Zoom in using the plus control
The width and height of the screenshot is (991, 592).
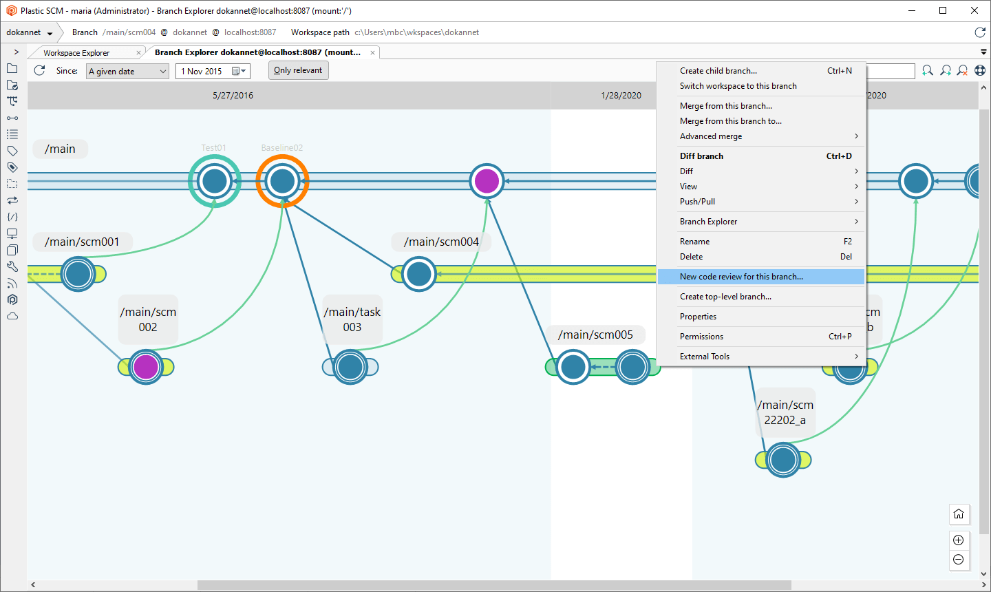pyautogui.click(x=959, y=540)
